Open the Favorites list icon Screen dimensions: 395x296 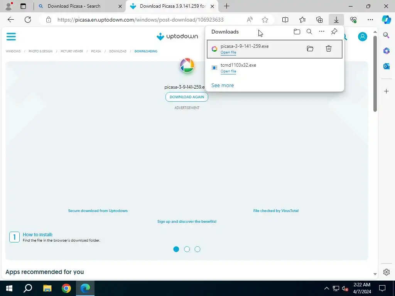click(x=302, y=20)
